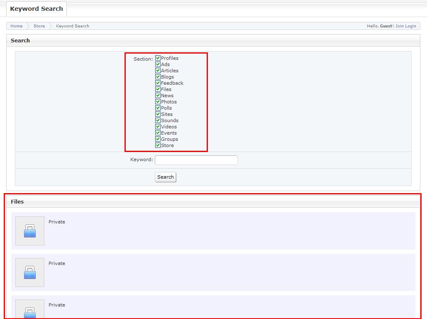Go to Home in the breadcrumb

click(x=17, y=26)
